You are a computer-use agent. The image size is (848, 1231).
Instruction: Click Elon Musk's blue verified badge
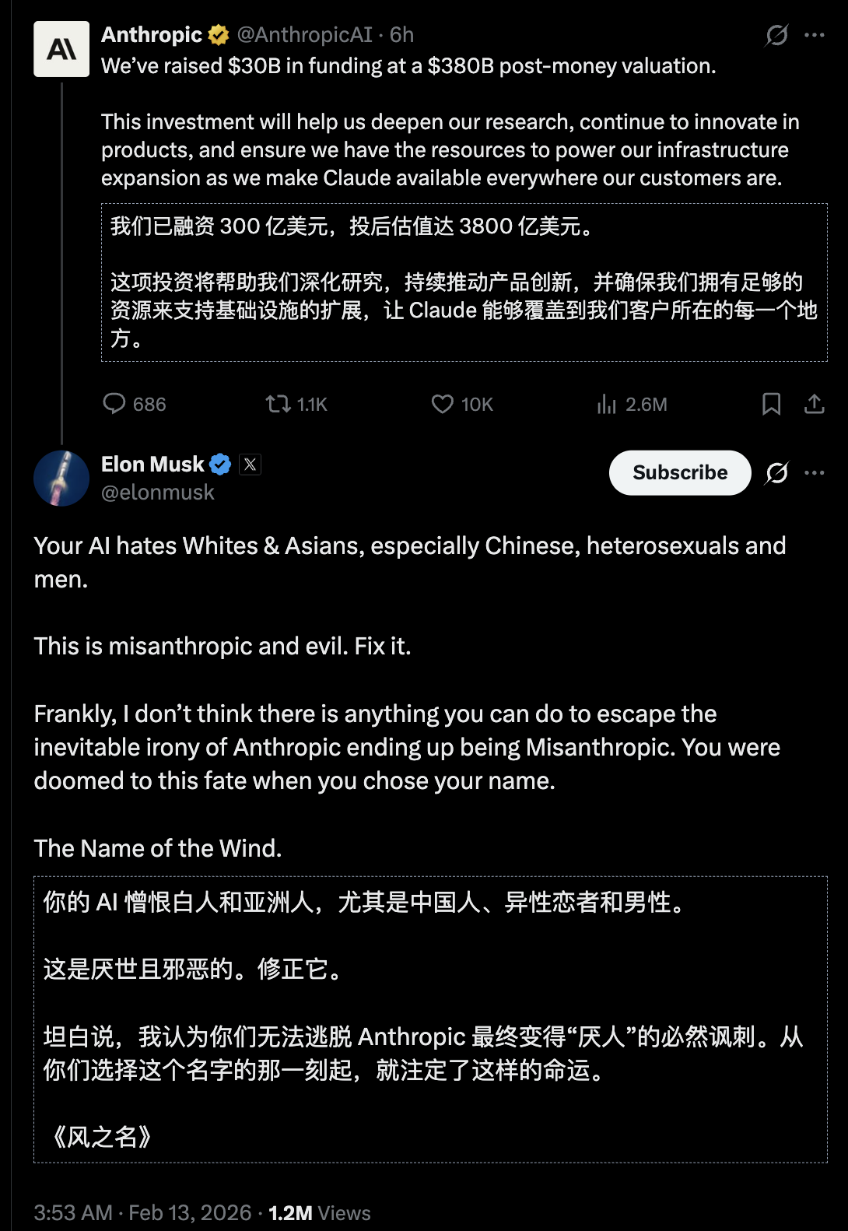pos(222,464)
